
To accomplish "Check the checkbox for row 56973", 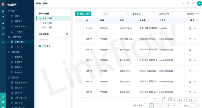I will [79, 49].
